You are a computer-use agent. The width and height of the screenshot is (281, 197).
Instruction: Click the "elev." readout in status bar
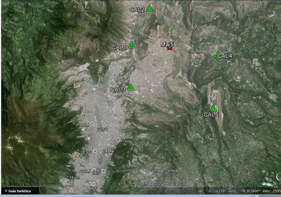266,191
